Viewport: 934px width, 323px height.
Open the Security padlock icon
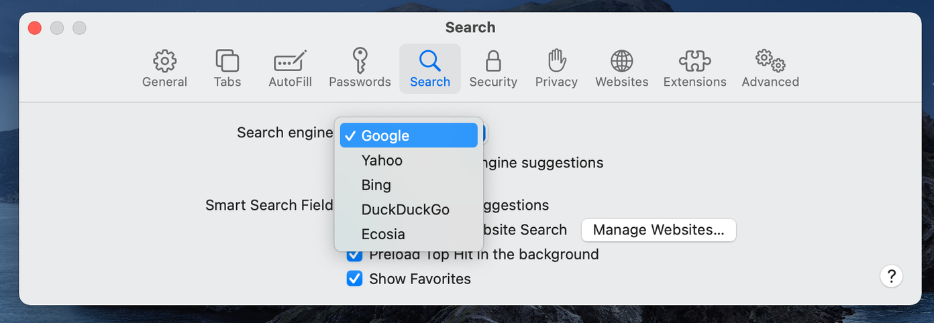(x=493, y=61)
